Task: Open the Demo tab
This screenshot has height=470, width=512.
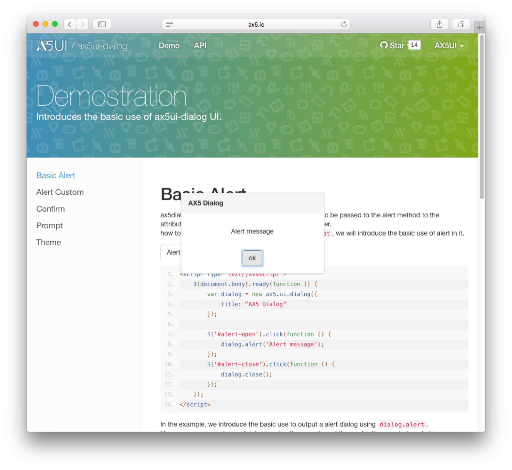Action: click(x=169, y=45)
